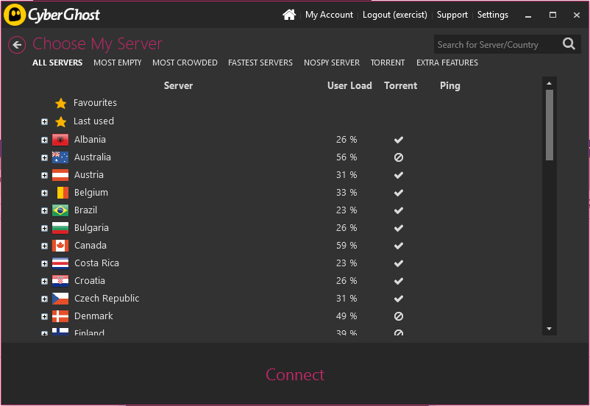Click the CyberGhost ghost logo
This screenshot has height=406, width=590.
[14, 15]
